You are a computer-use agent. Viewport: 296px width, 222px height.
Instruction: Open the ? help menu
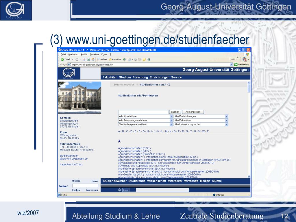(111, 54)
